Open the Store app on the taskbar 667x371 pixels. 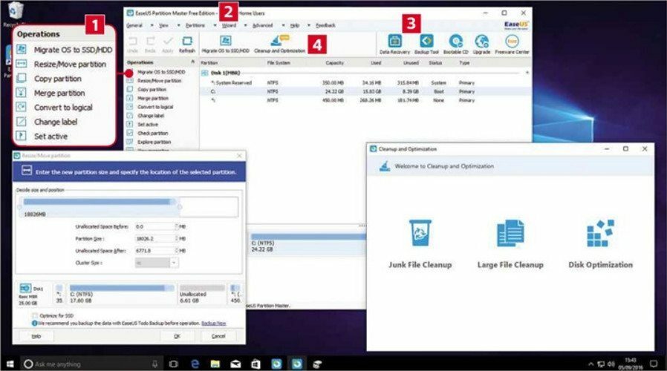pos(256,364)
